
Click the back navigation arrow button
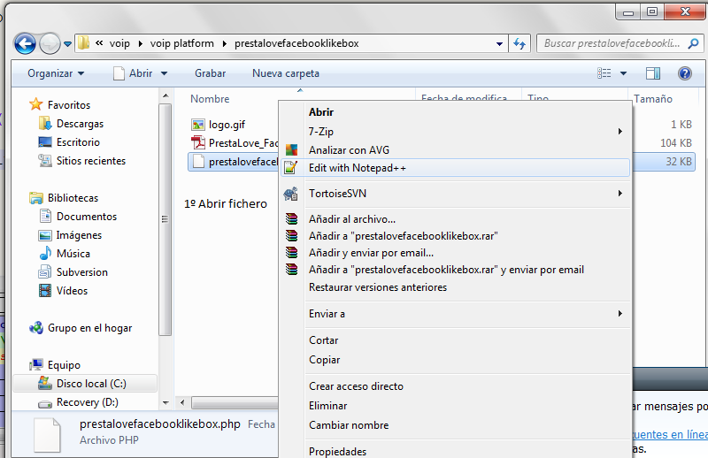(26, 42)
